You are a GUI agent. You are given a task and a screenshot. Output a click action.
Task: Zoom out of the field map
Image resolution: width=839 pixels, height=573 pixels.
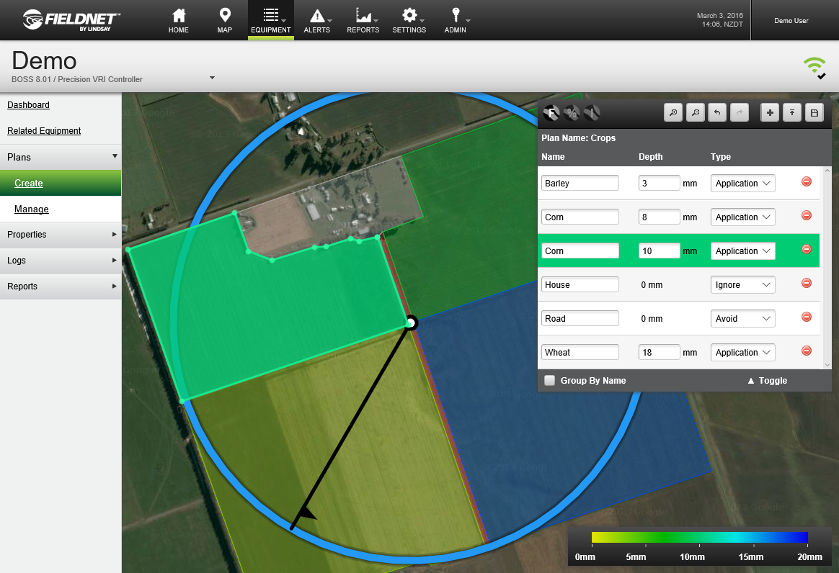point(695,112)
